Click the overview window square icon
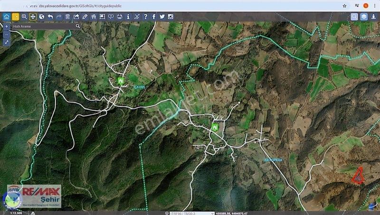This screenshot has width=380, height=215. click(102, 17)
